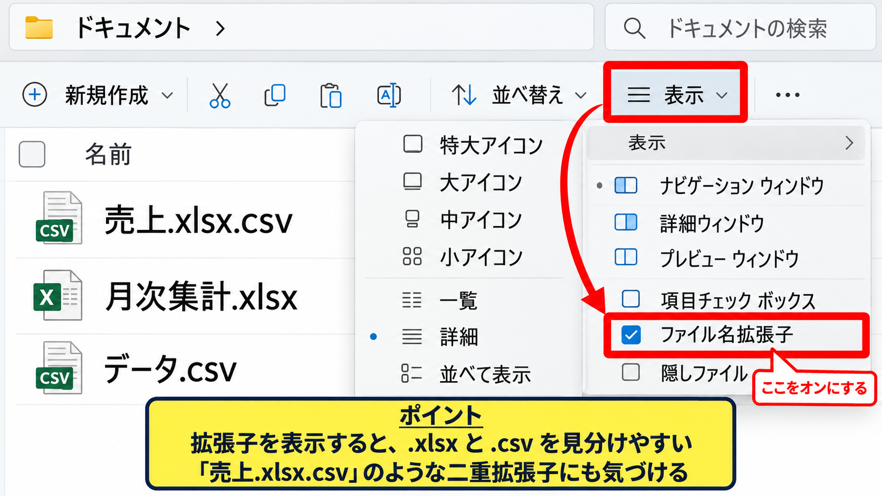Uncheck the ファイル名拡張子 checkbox

coord(631,335)
